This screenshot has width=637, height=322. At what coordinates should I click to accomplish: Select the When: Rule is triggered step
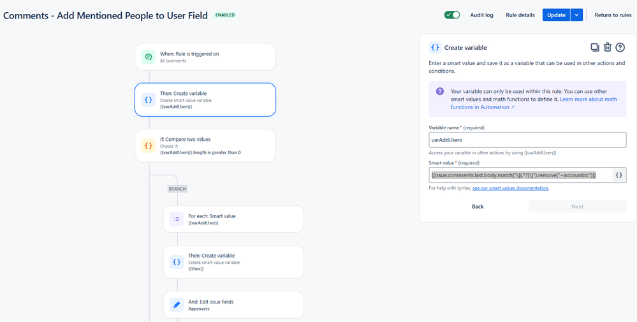pos(205,57)
